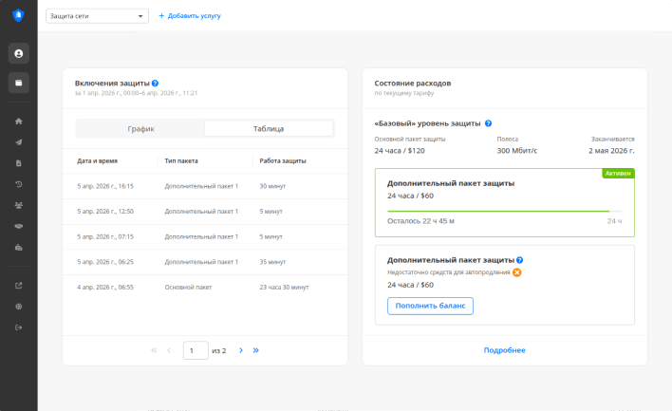Open the «Подробнее» link

click(x=504, y=350)
